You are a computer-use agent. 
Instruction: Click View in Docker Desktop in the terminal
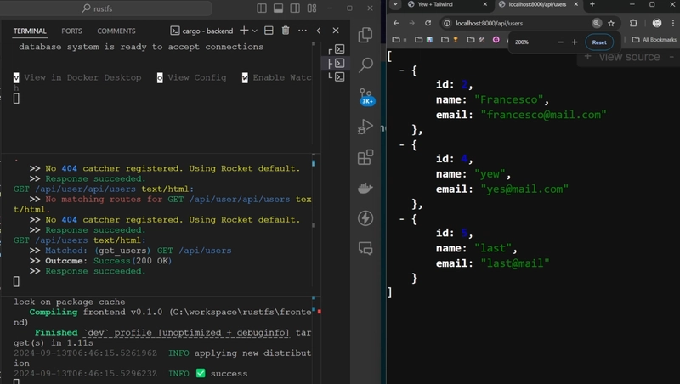(82, 77)
